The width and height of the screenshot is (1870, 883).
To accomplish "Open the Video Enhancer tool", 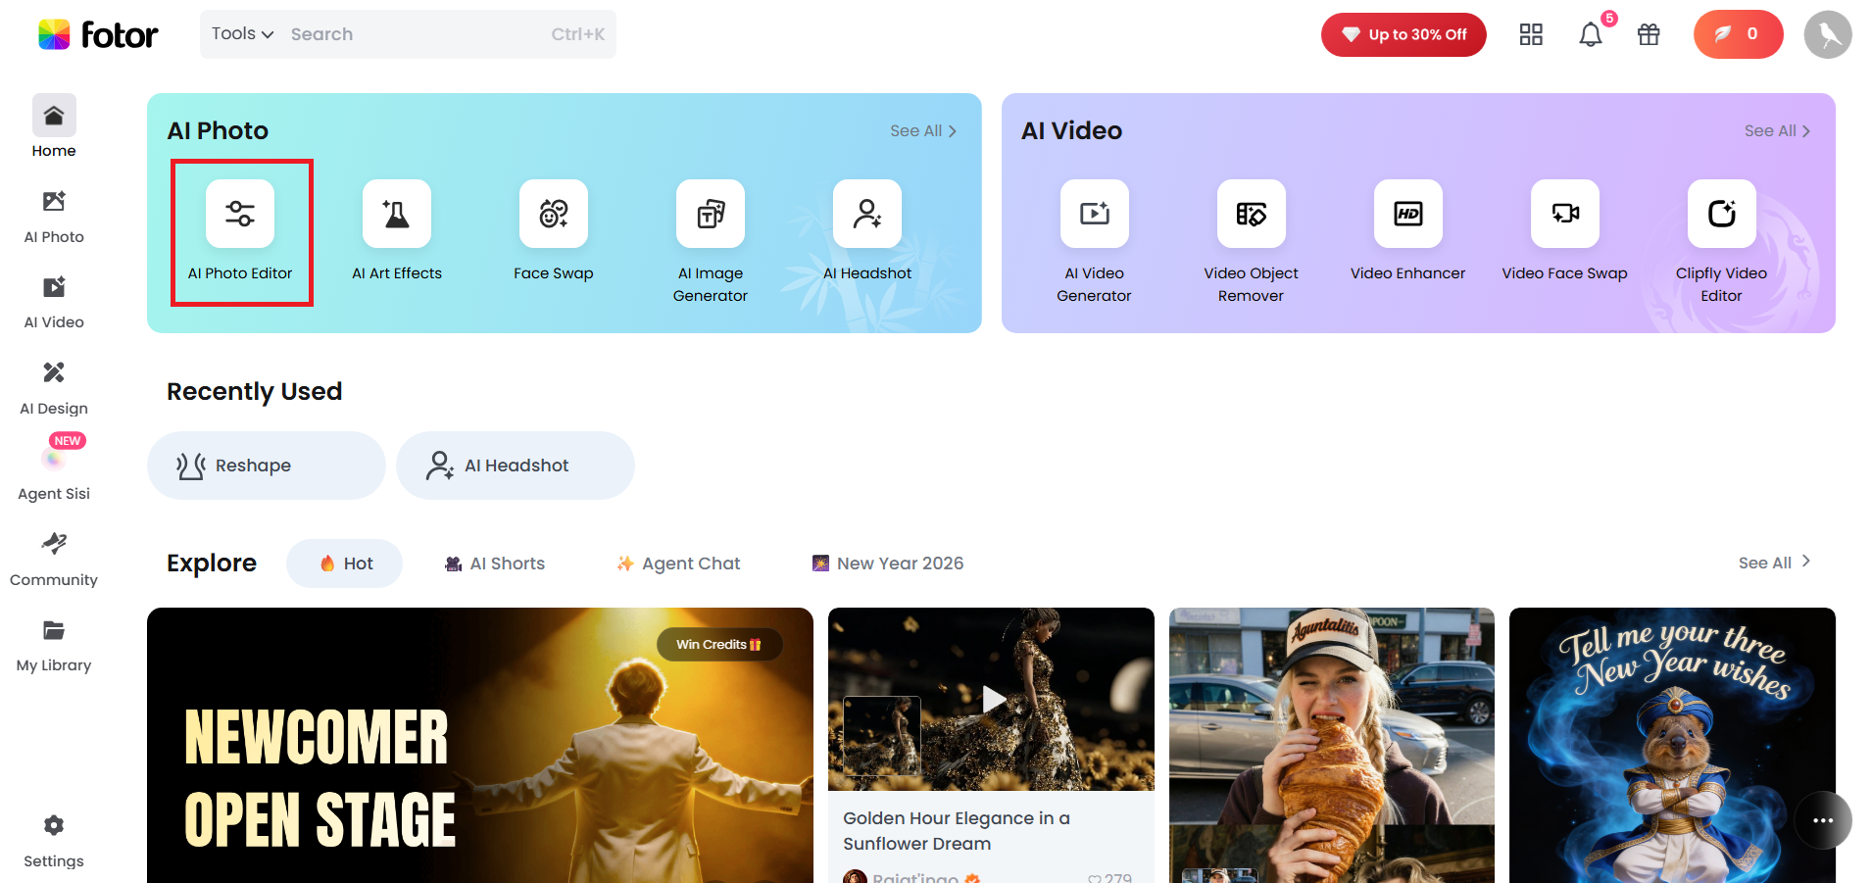I will (x=1406, y=232).
